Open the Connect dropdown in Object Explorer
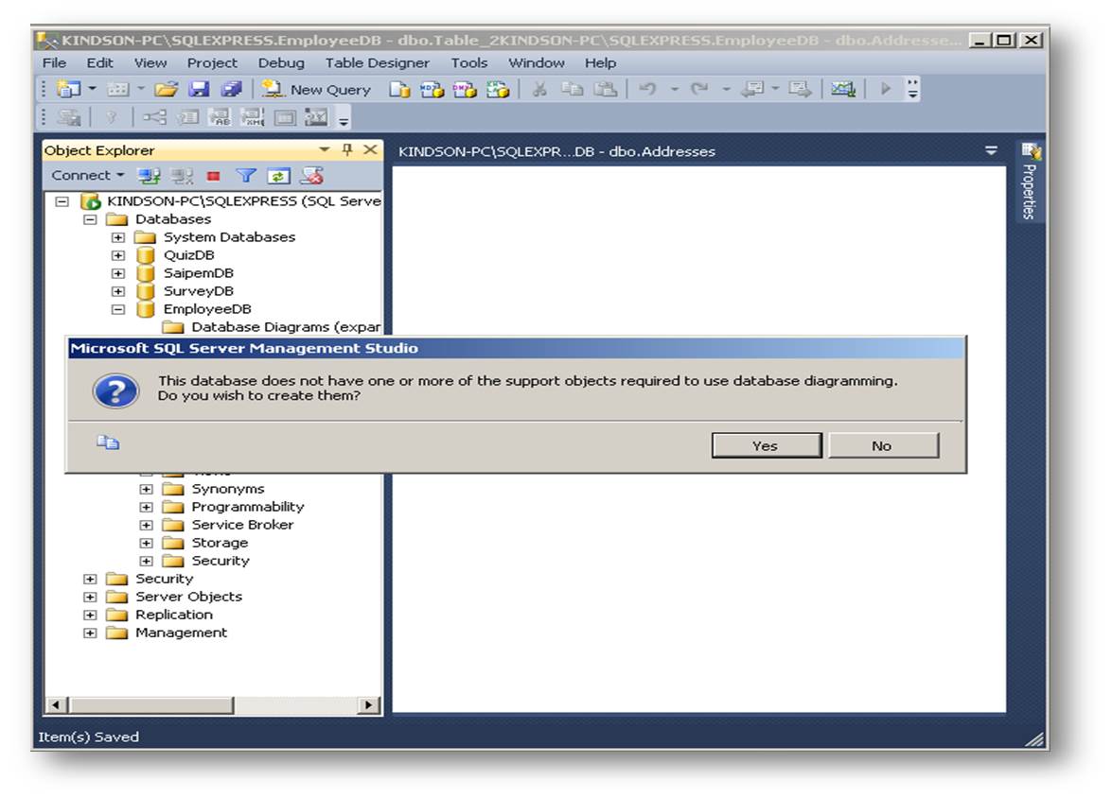Viewport: 1112px width, 798px height. (85, 175)
